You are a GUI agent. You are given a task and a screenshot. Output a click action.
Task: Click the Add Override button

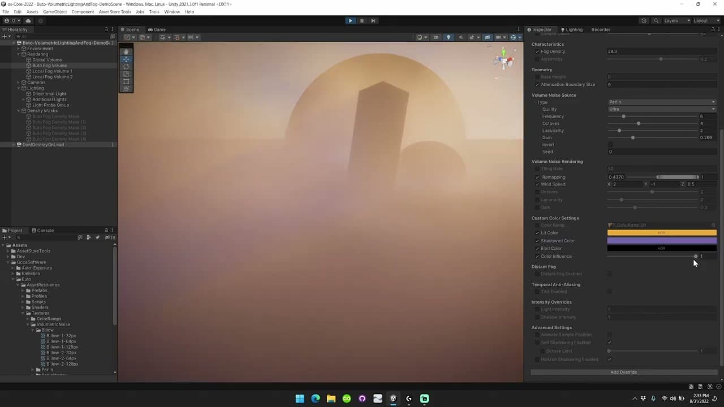[x=623, y=373]
